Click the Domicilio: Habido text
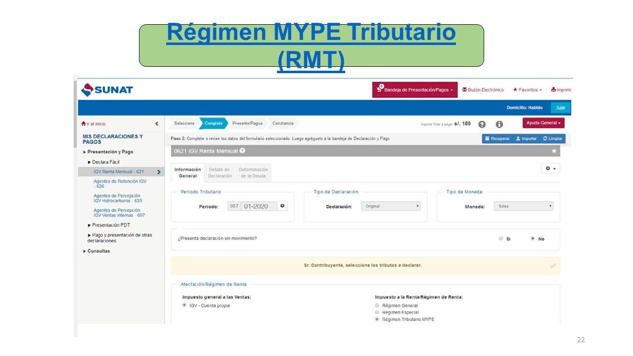Image resolution: width=633 pixels, height=356 pixels. pyautogui.click(x=525, y=108)
